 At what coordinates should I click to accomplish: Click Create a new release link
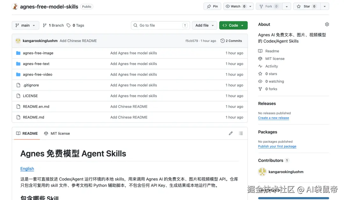pos(273,118)
